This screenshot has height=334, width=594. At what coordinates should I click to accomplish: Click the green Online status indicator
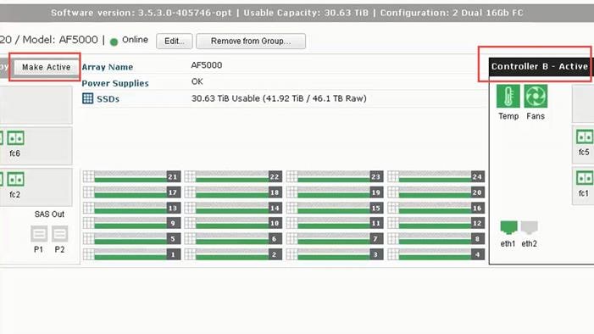tap(114, 42)
